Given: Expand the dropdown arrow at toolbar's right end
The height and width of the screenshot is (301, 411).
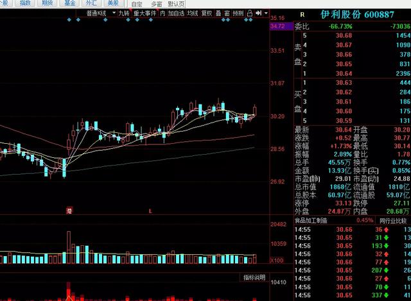Looking at the screenshot, I should tap(266, 13).
